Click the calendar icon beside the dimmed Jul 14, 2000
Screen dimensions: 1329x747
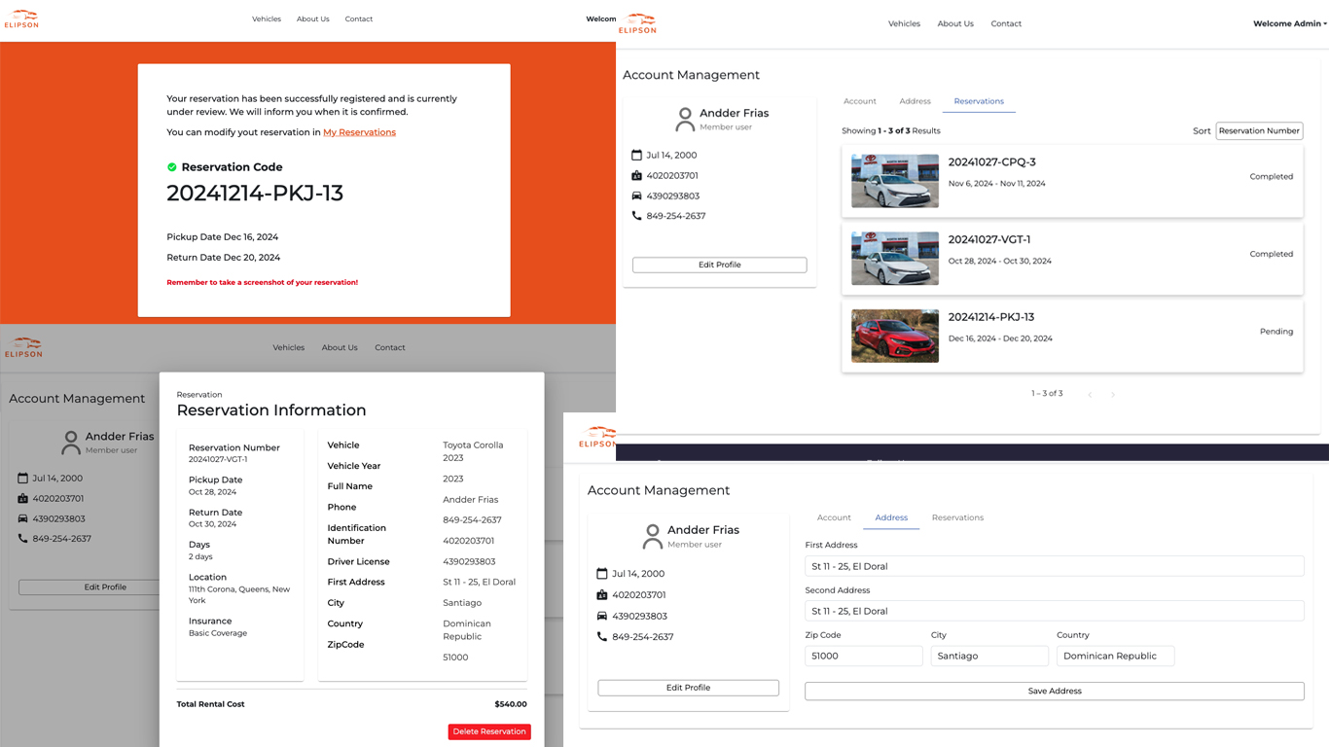[22, 479]
